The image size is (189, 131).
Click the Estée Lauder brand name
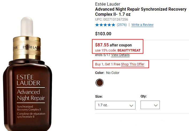click(108, 4)
